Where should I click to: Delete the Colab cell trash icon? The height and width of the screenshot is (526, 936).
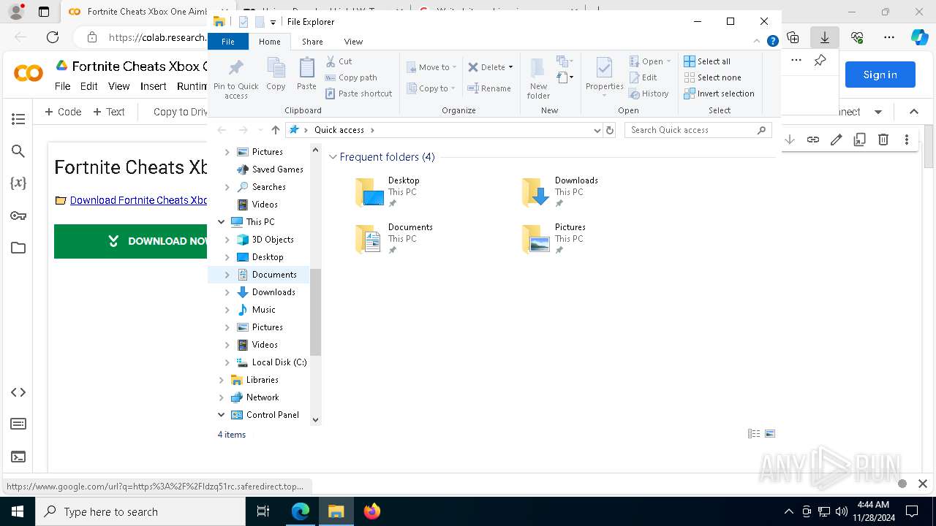pos(883,140)
